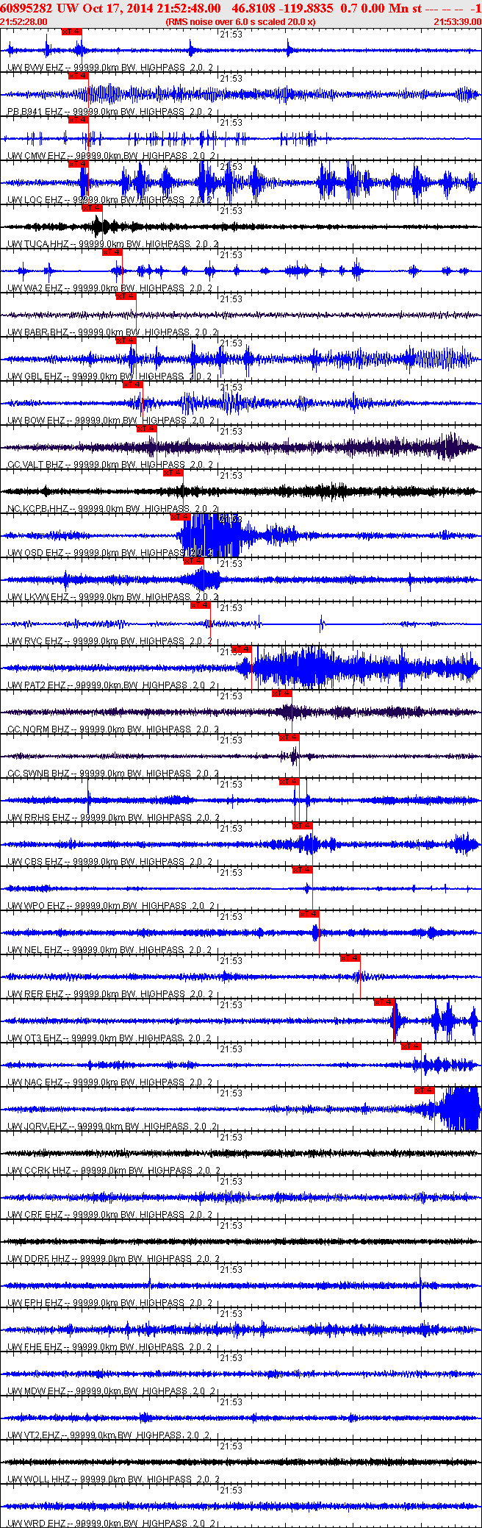
Task: Select the UW NAC EHZ station label
Action: [110, 1082]
